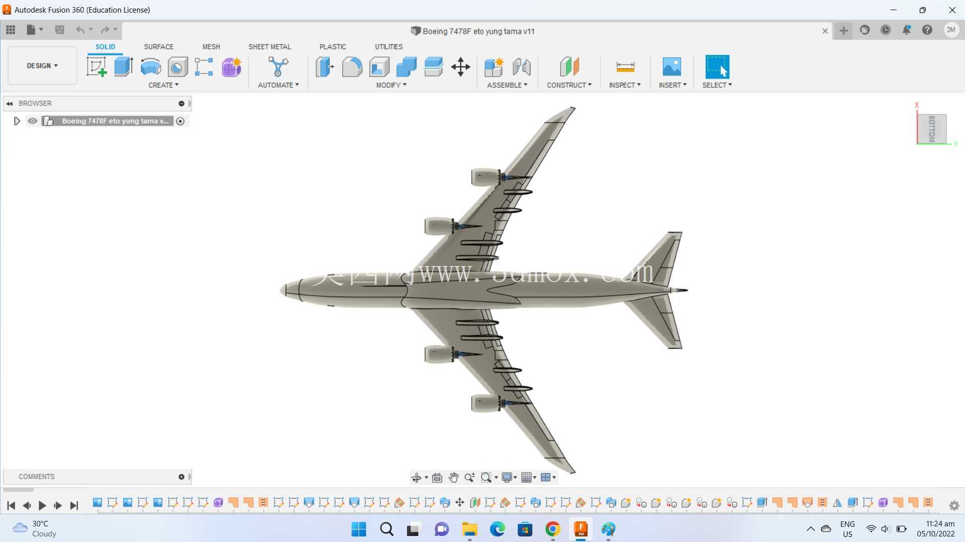This screenshot has height=542, width=965.
Task: Select the Create Sketch tool
Action: click(96, 66)
